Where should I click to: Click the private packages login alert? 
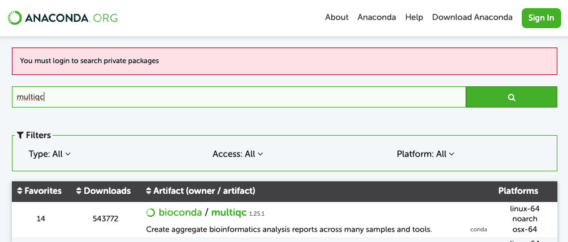point(284,61)
